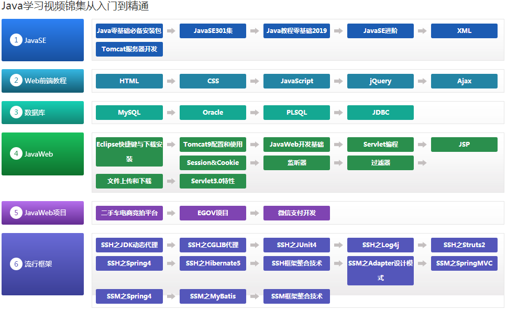This screenshot has height=310, width=507.
Task: Click the number 2 circle beside Web前端教程
Action: (x=16, y=81)
